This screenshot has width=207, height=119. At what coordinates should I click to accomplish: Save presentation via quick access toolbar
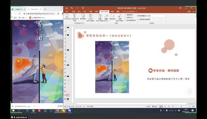pyautogui.click(x=67, y=8)
